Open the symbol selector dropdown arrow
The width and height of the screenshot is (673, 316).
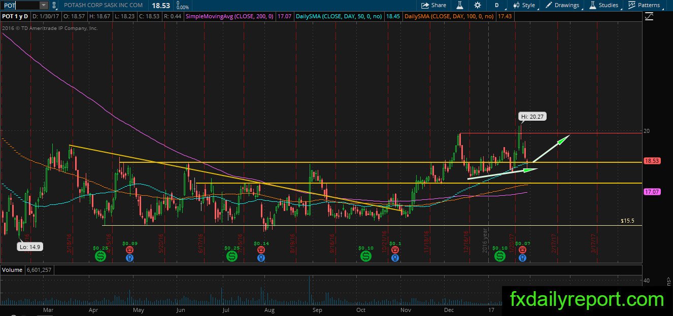(x=44, y=5)
